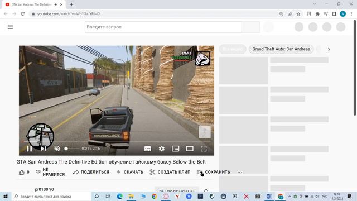
Task: Close the GTA San Andreas tab
Action: tap(61, 4)
